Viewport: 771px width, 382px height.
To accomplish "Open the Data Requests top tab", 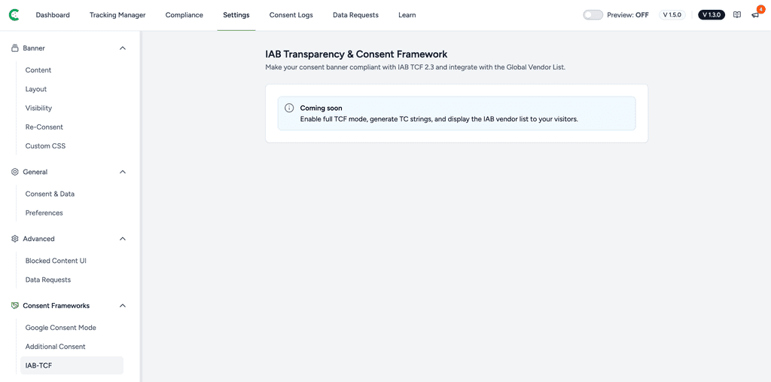I will (355, 15).
